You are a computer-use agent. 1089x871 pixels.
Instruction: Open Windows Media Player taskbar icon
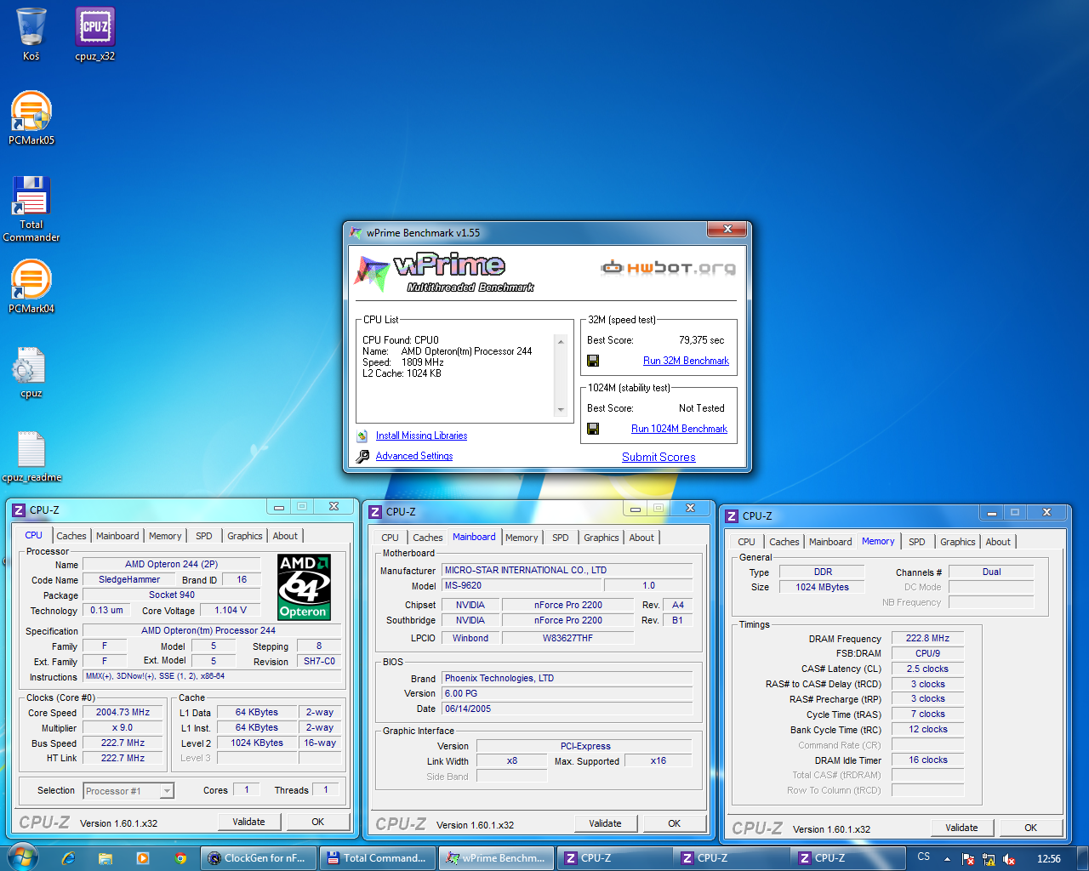(142, 858)
